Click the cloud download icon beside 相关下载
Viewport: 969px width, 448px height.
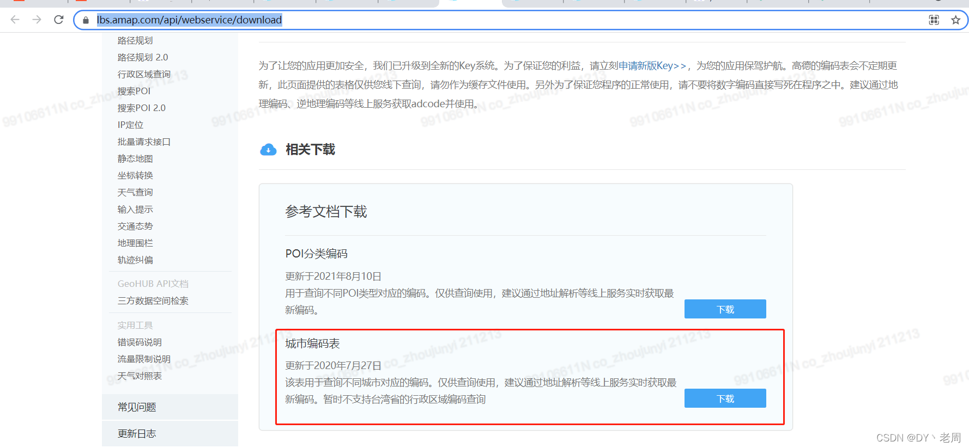(x=268, y=150)
